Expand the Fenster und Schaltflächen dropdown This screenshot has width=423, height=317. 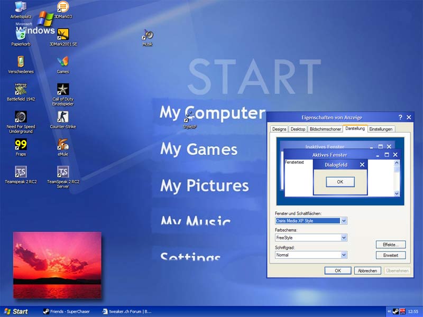pos(344,221)
